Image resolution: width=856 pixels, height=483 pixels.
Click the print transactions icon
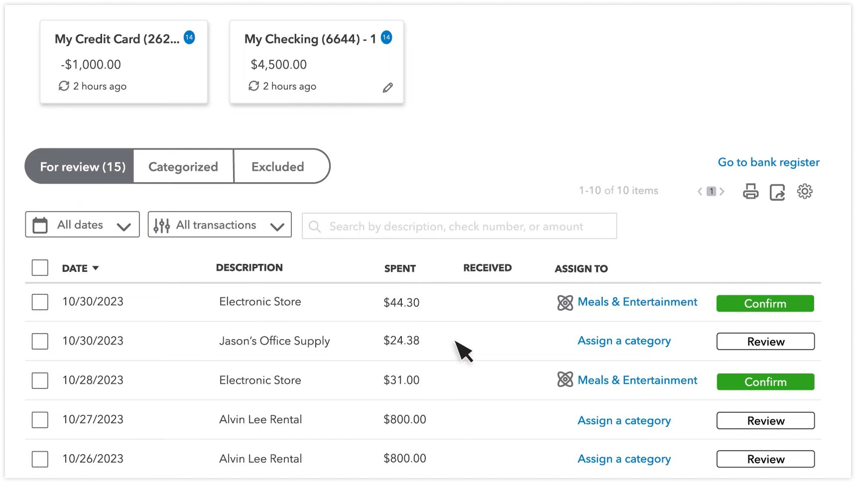tap(750, 191)
